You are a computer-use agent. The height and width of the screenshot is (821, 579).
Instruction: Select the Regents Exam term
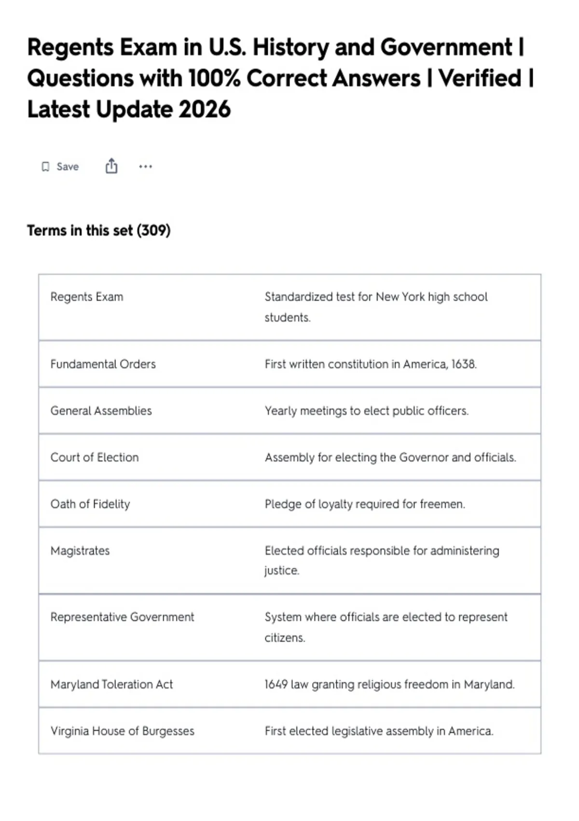pos(87,297)
